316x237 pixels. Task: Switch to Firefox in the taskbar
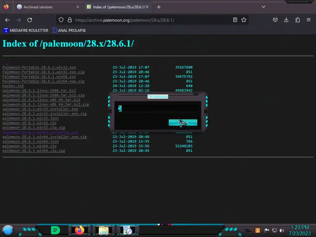pyautogui.click(x=80, y=230)
